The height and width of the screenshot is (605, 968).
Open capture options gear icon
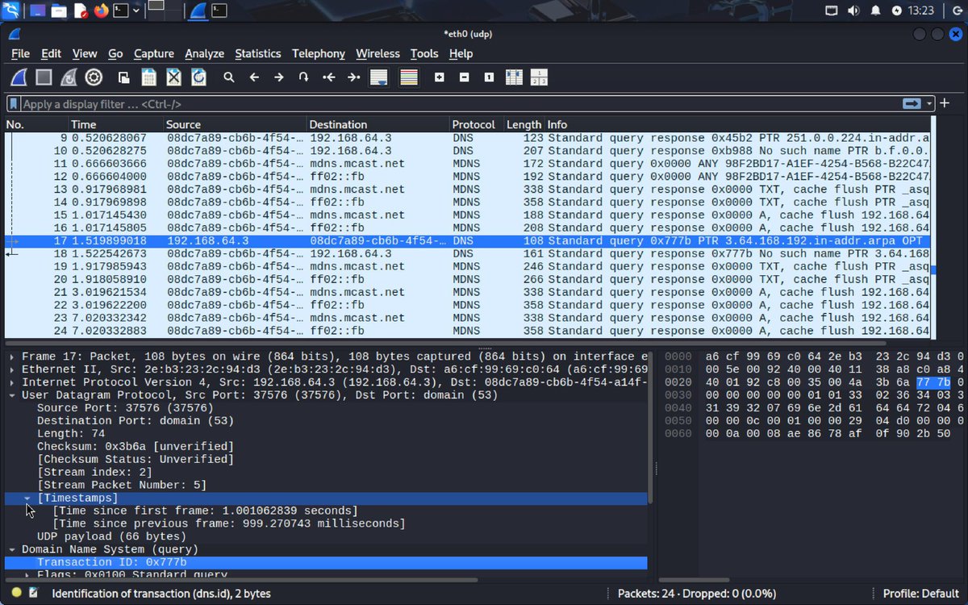94,77
